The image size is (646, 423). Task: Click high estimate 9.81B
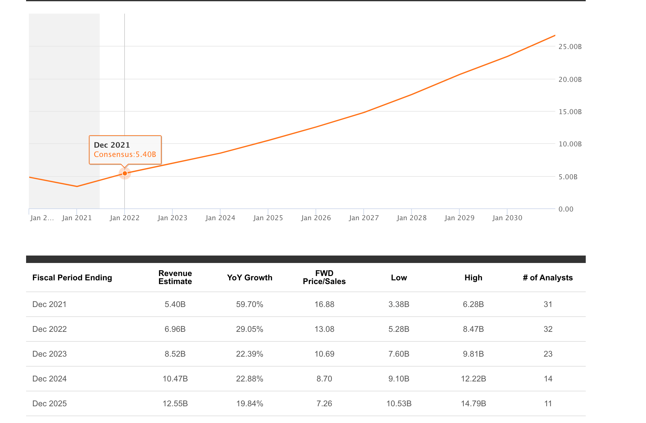tap(473, 354)
